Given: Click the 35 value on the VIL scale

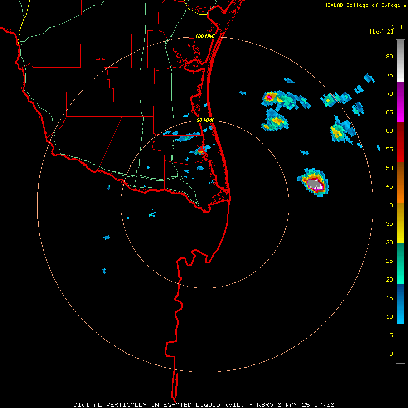Looking at the screenshot, I should click(x=389, y=224).
